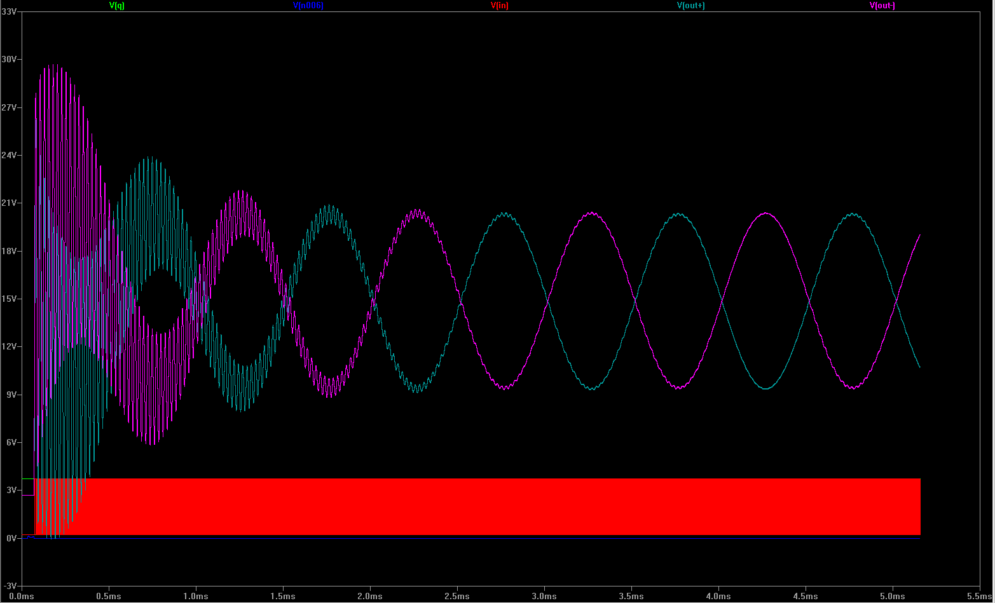
Task: Select the V(out+) trace label
Action: point(691,5)
